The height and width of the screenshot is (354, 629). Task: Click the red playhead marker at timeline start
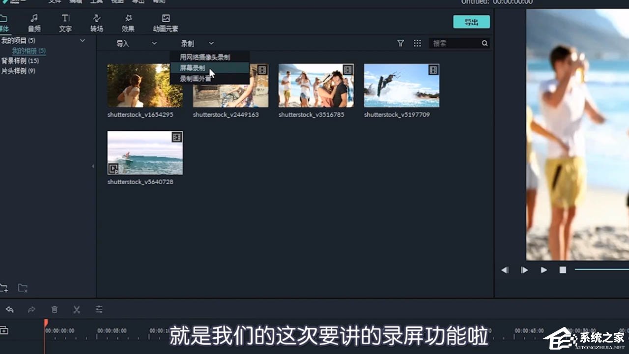tap(45, 323)
